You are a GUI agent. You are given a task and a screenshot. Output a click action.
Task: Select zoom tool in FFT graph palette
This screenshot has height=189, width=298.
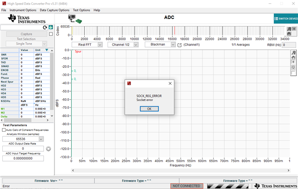point(293,53)
